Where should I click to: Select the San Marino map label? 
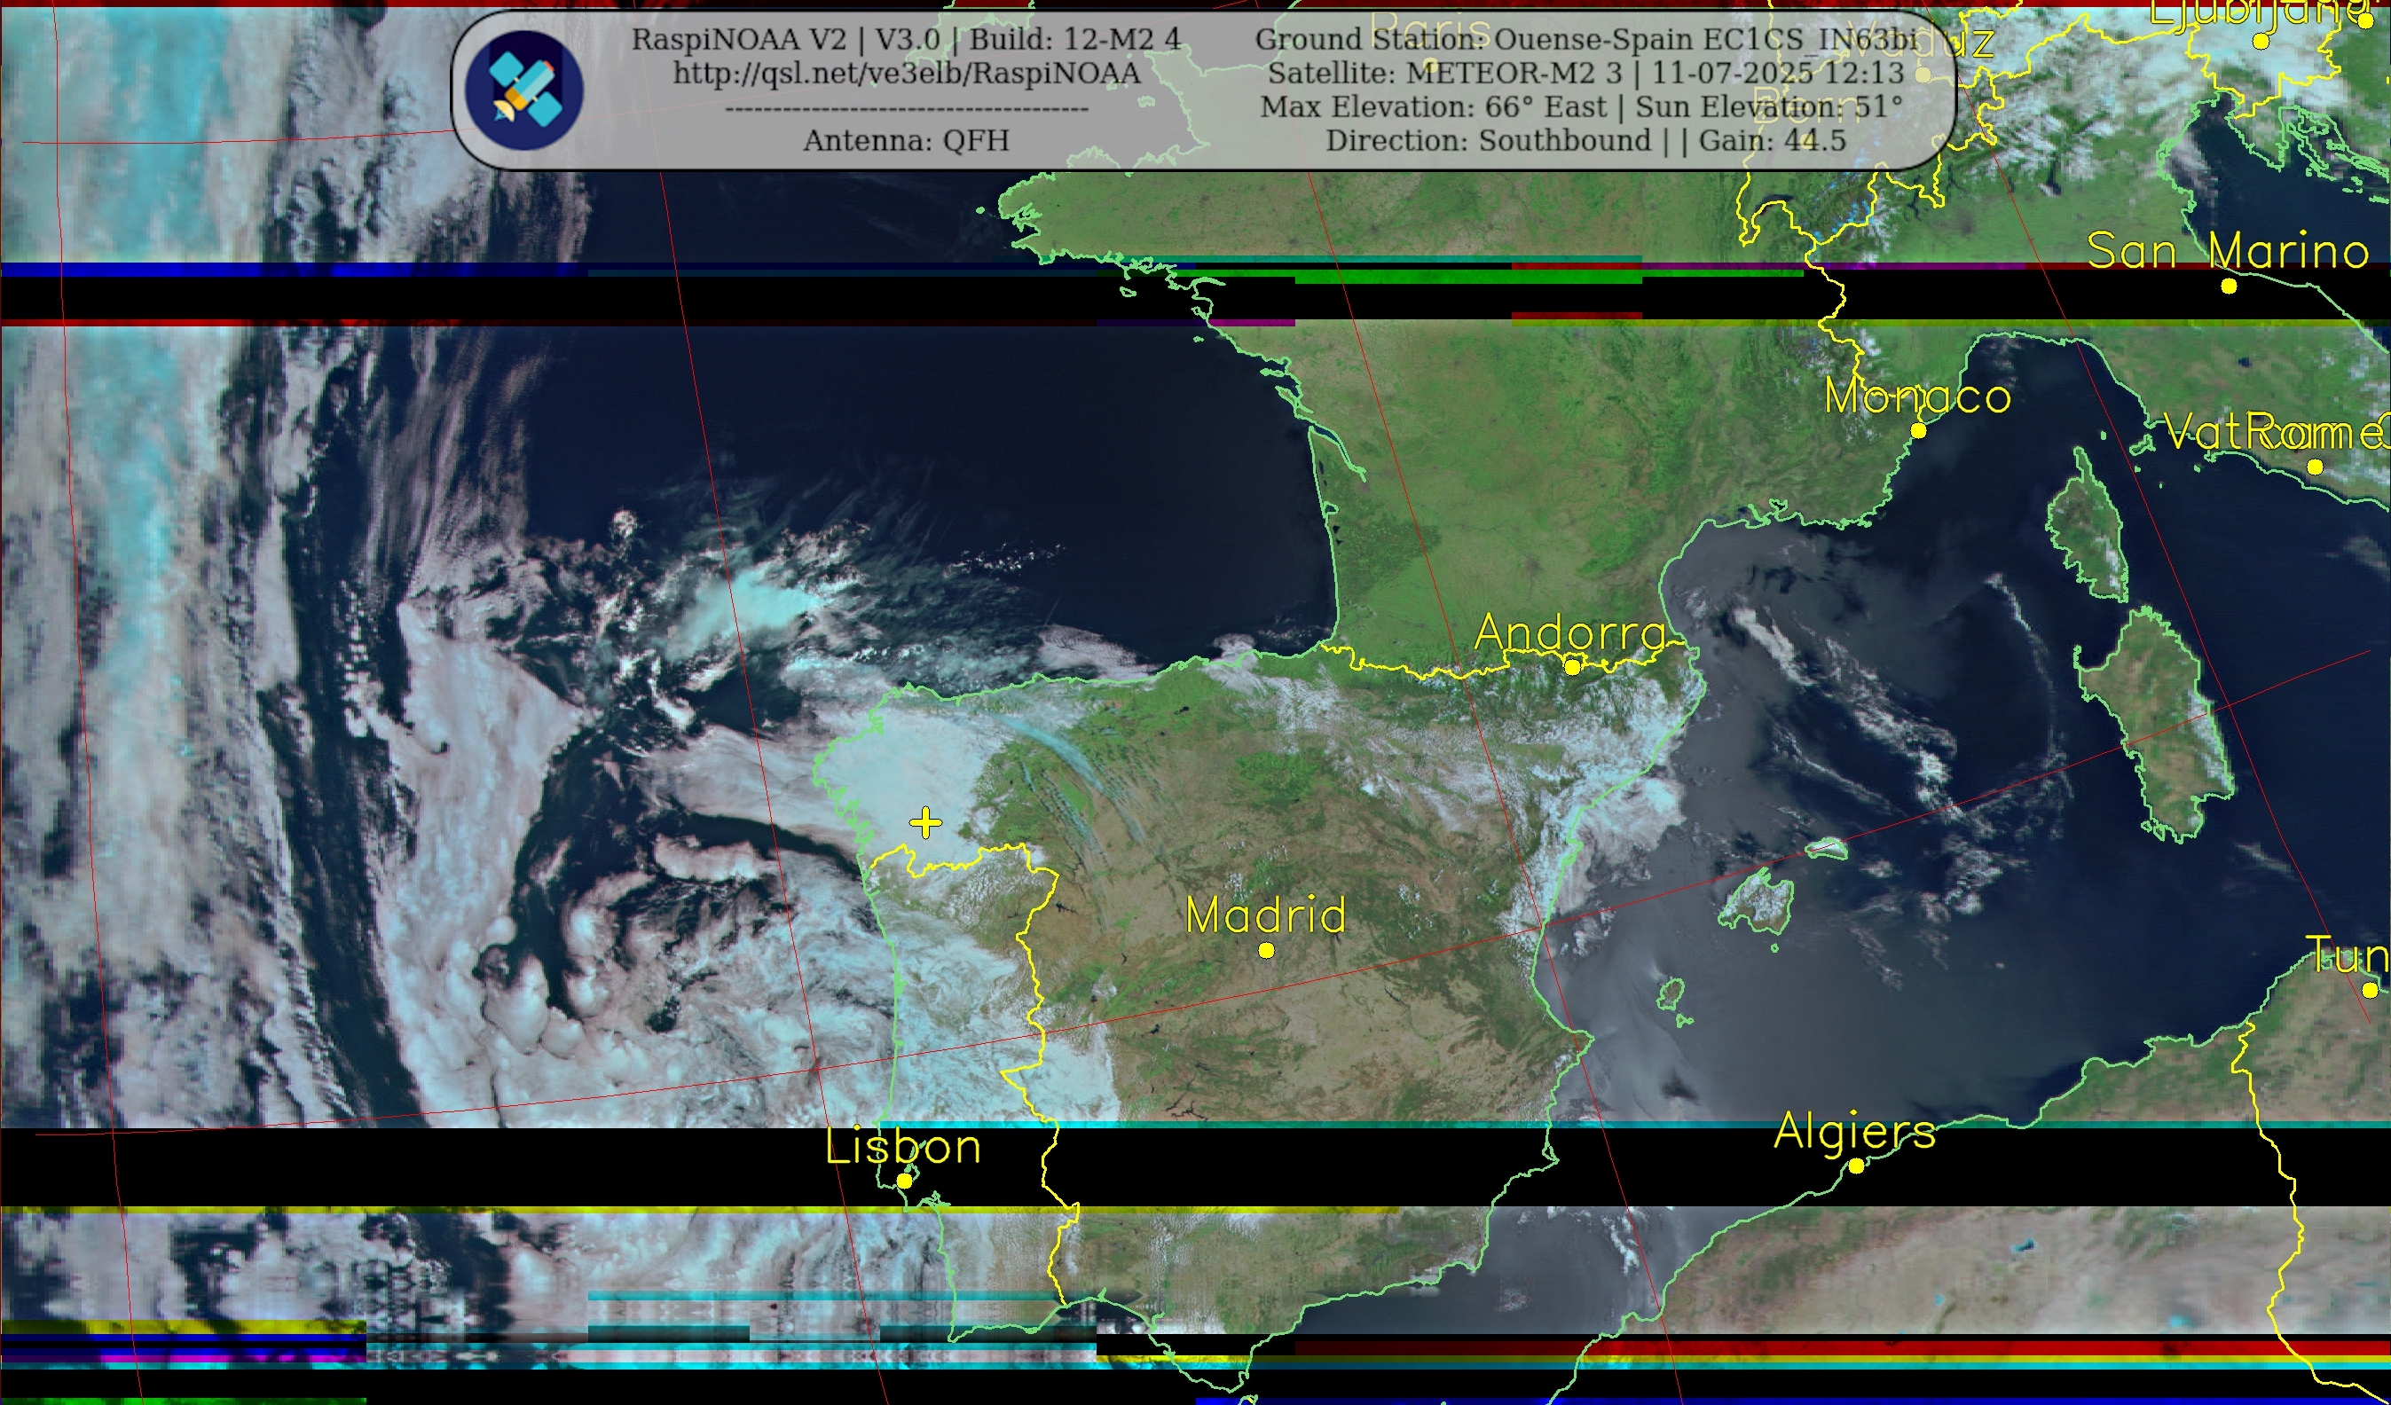(2228, 250)
